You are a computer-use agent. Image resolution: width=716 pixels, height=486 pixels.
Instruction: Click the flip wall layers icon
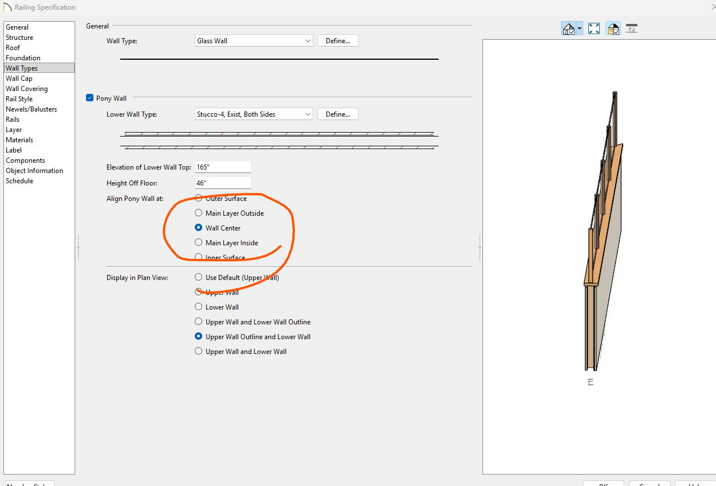(631, 28)
